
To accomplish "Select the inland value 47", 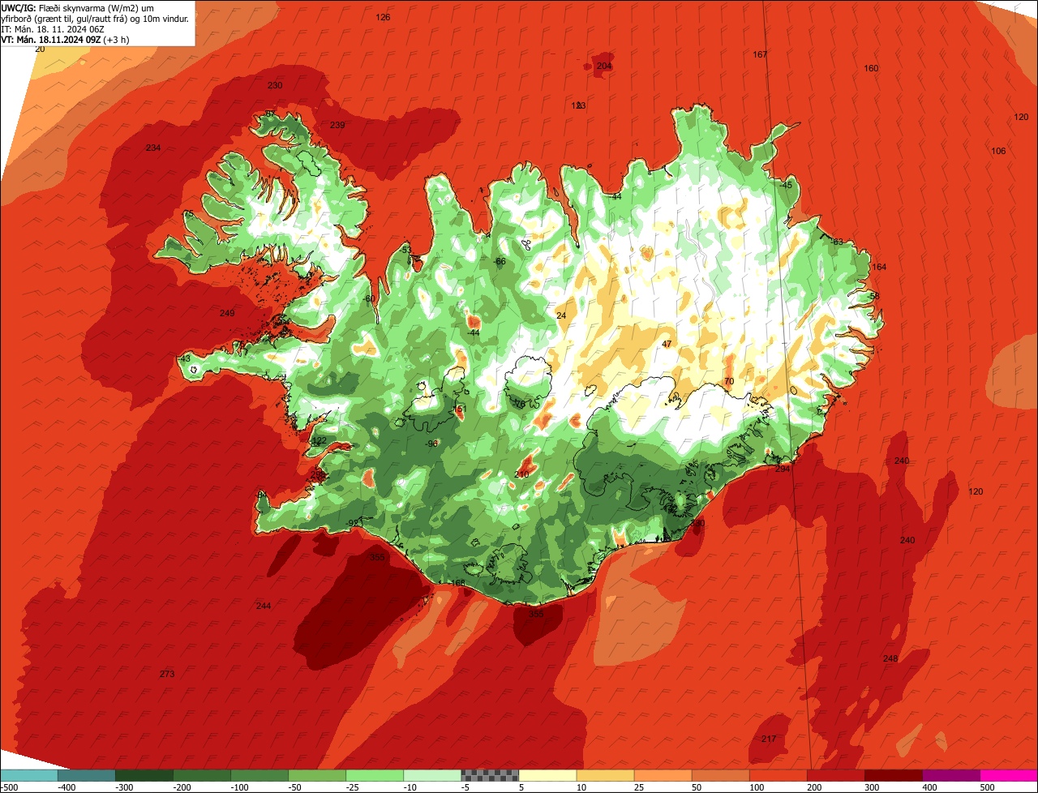I will click(667, 344).
